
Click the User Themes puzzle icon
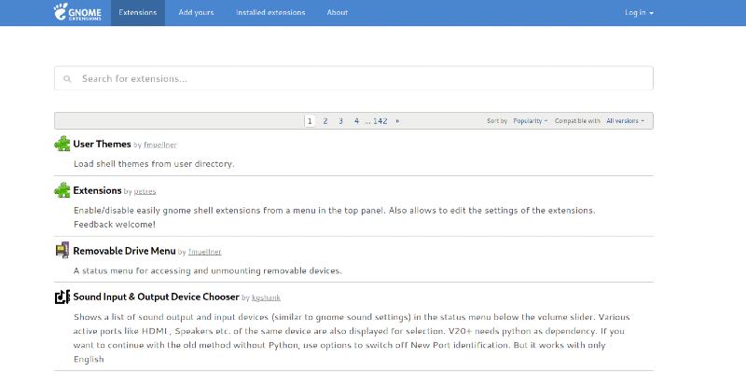click(x=62, y=144)
